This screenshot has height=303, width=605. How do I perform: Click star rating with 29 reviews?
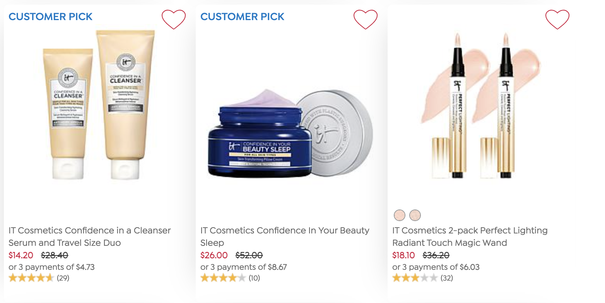(39, 278)
